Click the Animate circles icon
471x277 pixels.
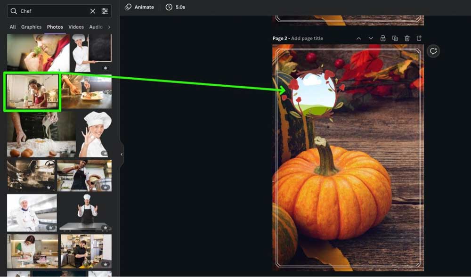point(128,7)
